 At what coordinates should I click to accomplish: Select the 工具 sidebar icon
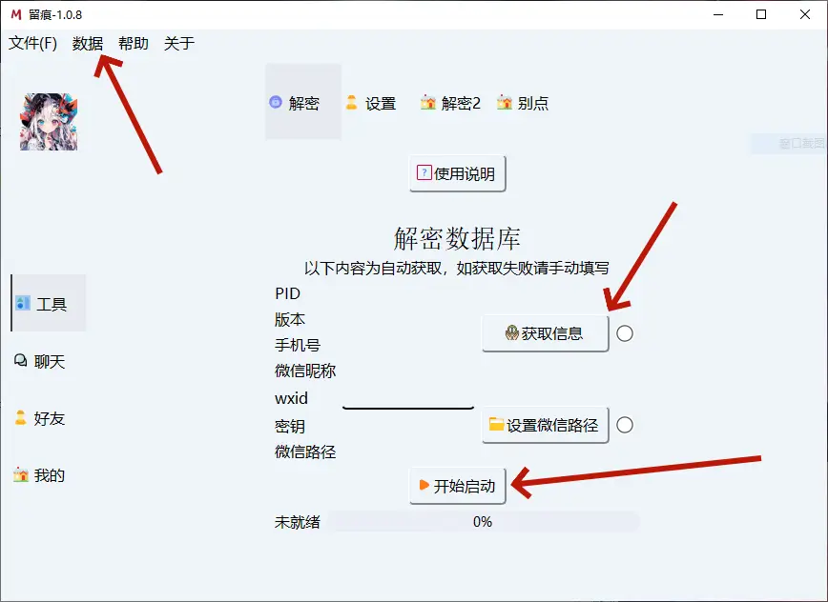coord(23,303)
